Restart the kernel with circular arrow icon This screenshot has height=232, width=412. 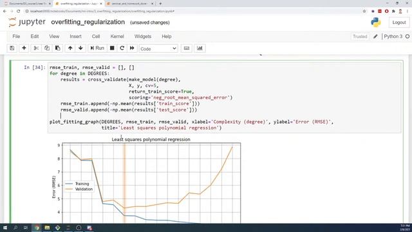coord(122,48)
